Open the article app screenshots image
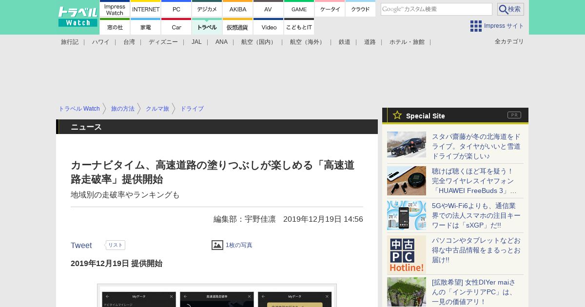Image resolution: width=585 pixels, height=307 pixels. tap(217, 295)
